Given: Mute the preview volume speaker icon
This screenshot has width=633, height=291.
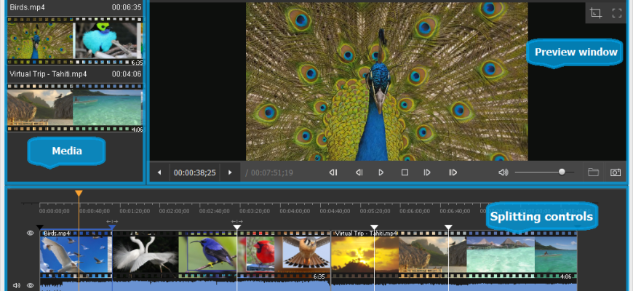Looking at the screenshot, I should point(503,172).
